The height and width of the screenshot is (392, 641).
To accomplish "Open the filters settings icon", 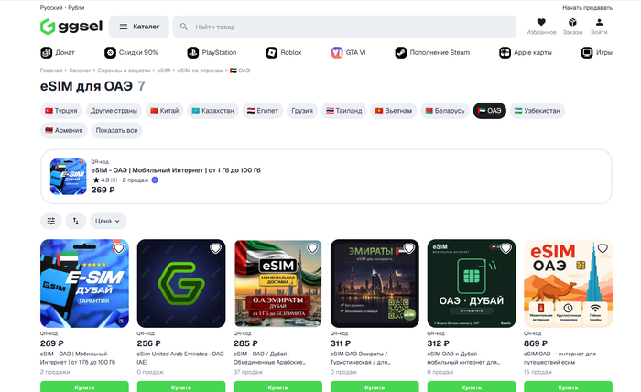I will 51,221.
